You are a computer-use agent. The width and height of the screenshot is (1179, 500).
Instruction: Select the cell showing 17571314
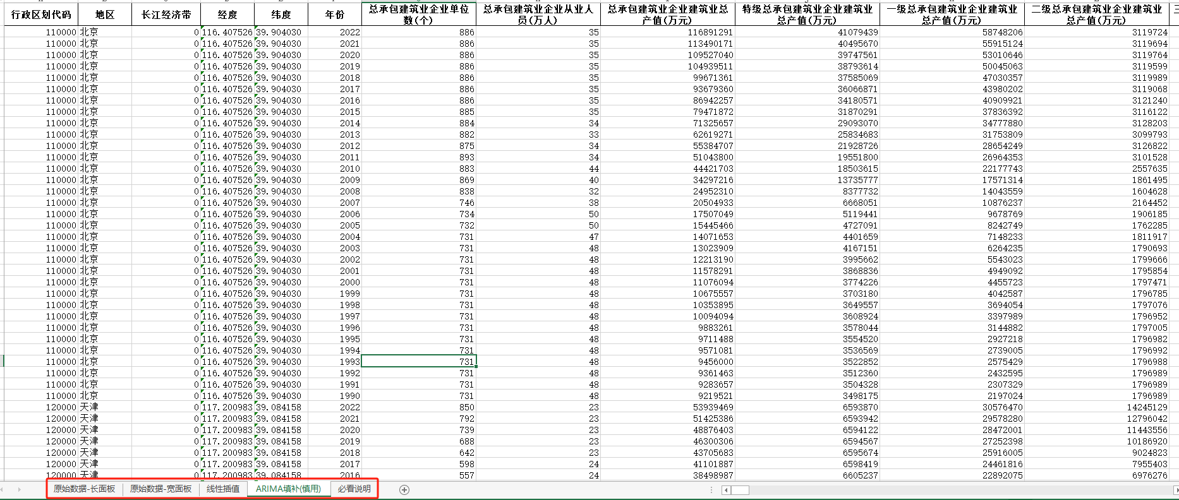952,180
